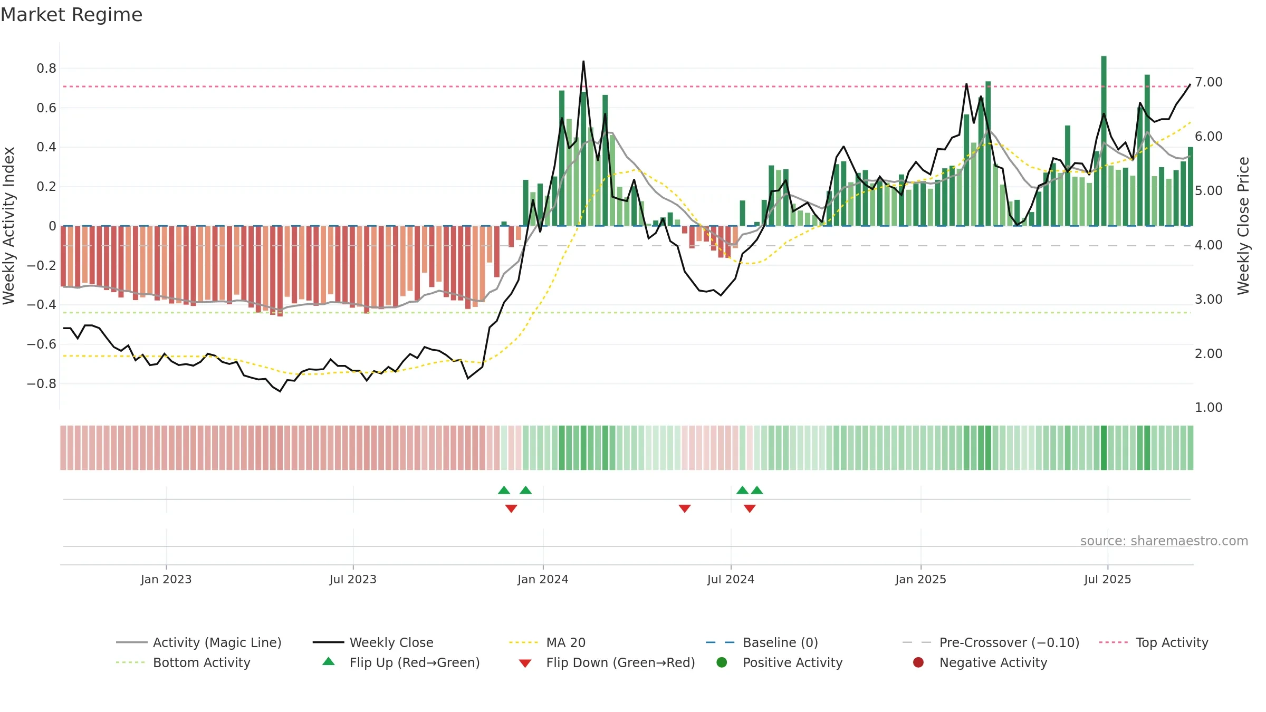Image resolution: width=1266 pixels, height=712 pixels.
Task: Click the source: sharemaestro.com text
Action: [x=1164, y=541]
